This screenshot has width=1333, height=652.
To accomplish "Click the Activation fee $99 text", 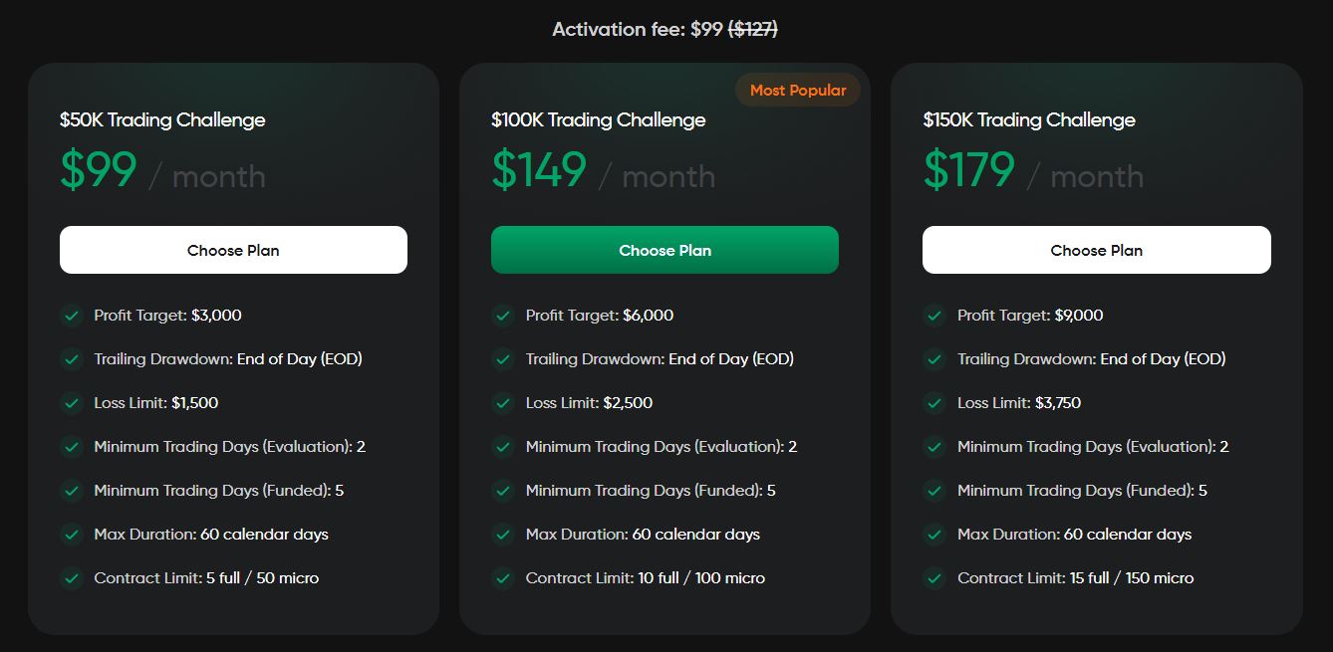I will coord(637,30).
